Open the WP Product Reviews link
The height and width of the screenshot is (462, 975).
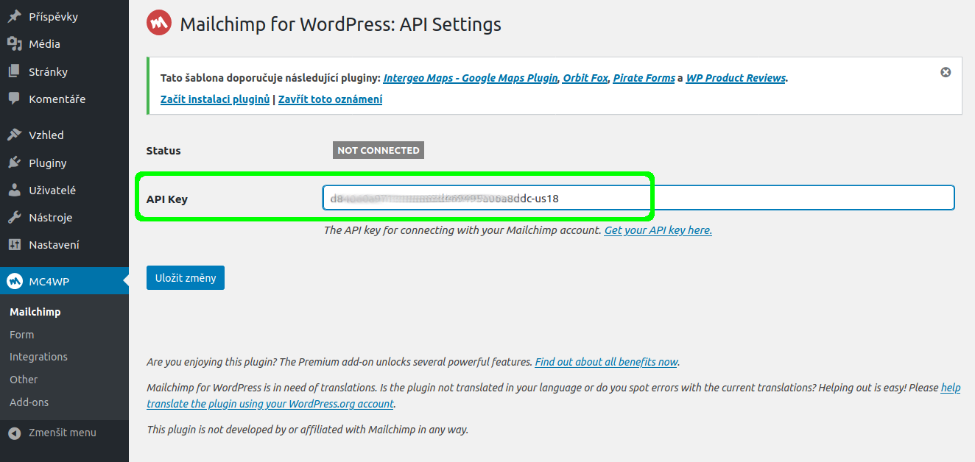(736, 78)
